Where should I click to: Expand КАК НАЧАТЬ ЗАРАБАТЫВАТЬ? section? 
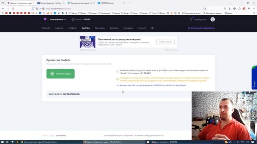pos(119,94)
